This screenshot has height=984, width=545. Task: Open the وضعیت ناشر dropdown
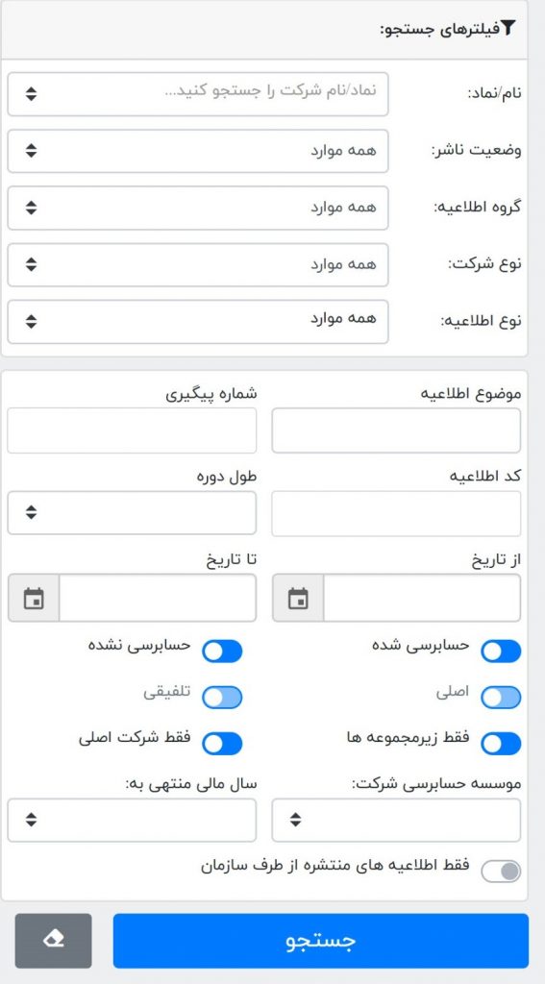(x=198, y=151)
